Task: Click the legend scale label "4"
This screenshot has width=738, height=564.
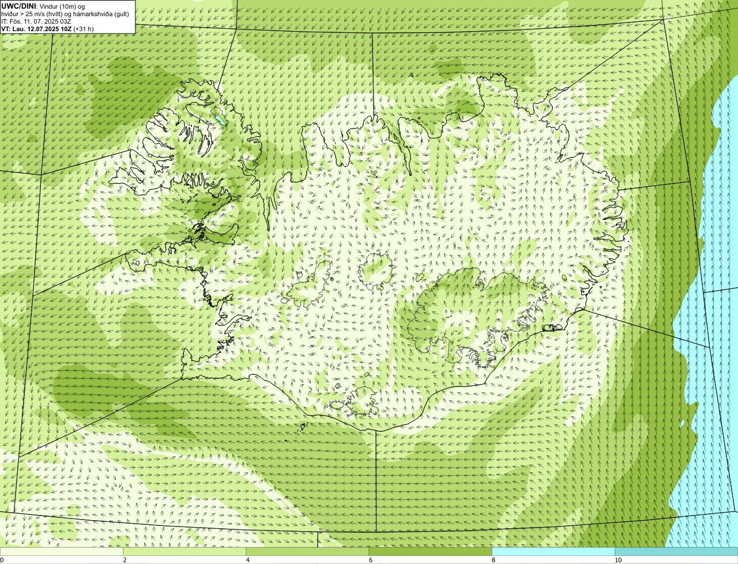Action: 248,560
